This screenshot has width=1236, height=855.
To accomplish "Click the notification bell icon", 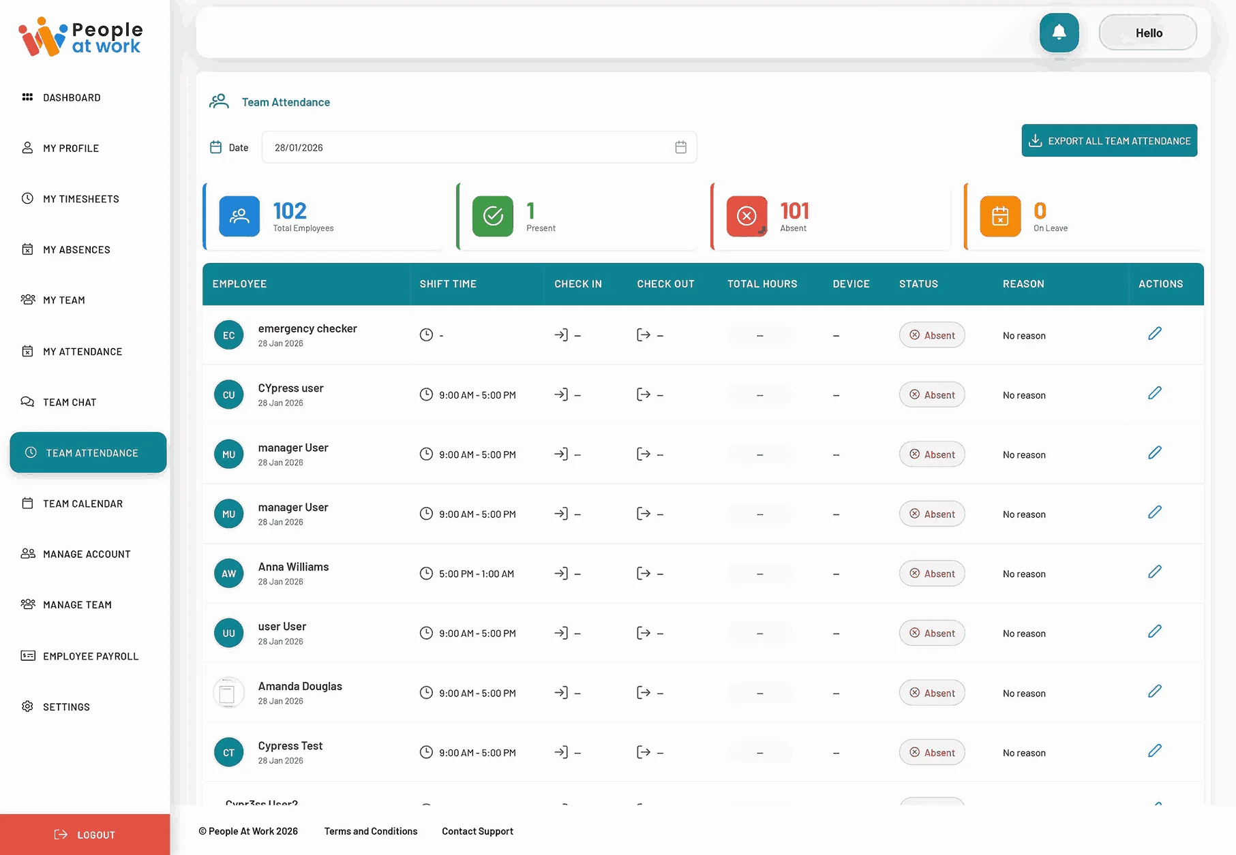I will click(x=1059, y=33).
